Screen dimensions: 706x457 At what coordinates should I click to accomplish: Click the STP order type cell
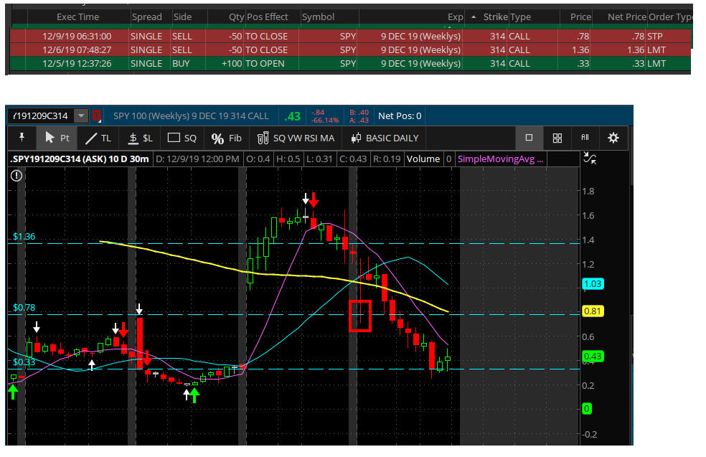coord(655,36)
